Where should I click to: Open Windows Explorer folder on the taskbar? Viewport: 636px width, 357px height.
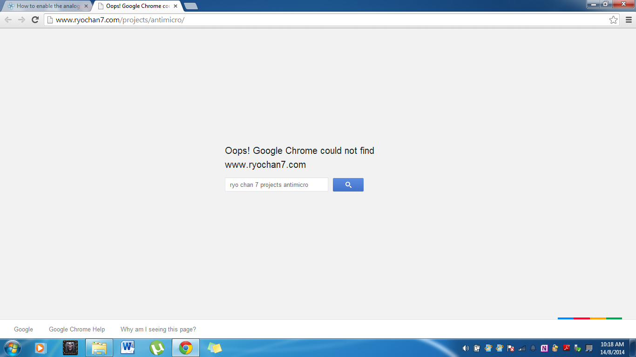(99, 348)
